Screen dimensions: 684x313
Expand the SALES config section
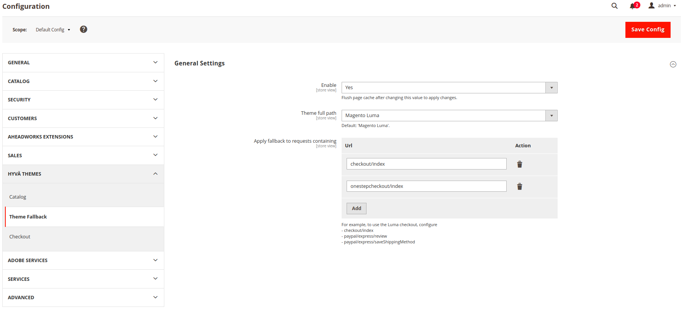[83, 155]
